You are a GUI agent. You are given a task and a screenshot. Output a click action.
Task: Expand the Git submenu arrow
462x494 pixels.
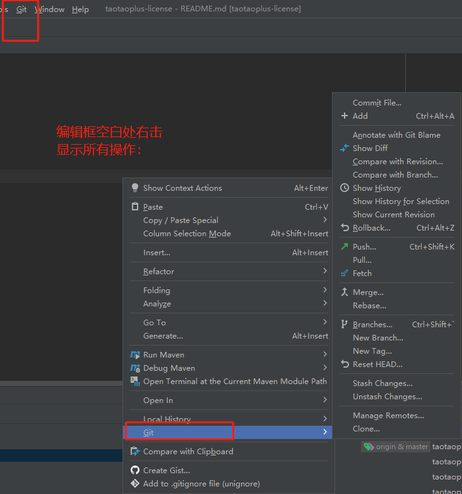click(325, 431)
